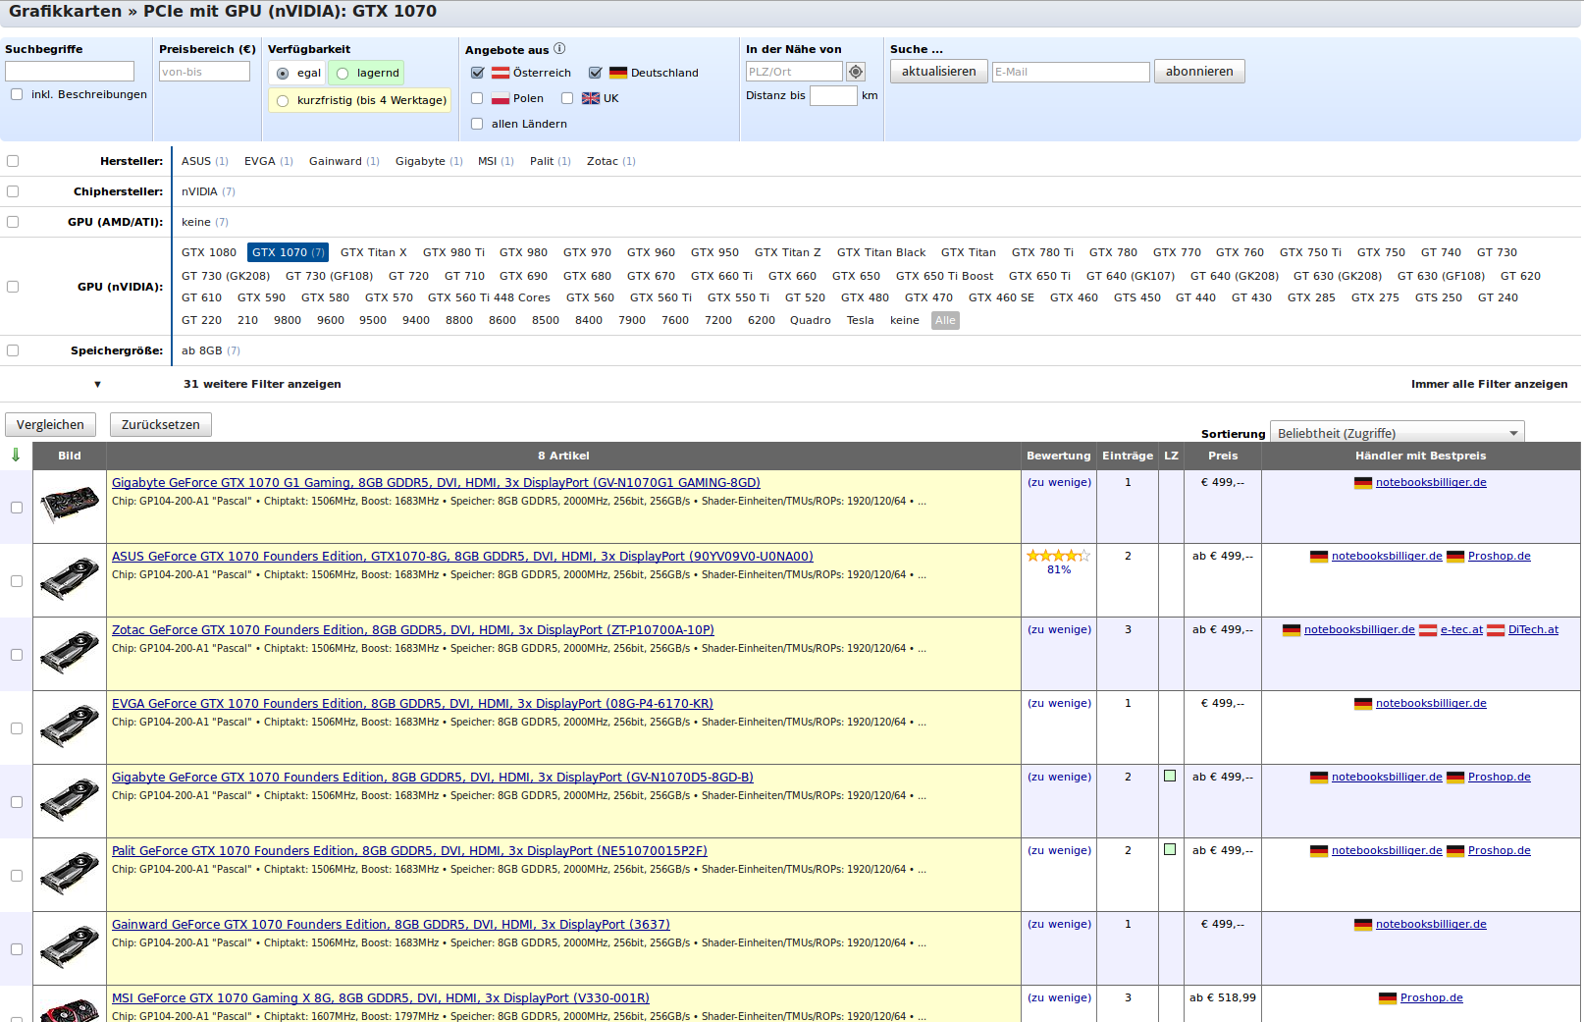Expand '31 weitere Filter anzeigen'
Viewport: 1584px width, 1022px height.
(x=262, y=384)
